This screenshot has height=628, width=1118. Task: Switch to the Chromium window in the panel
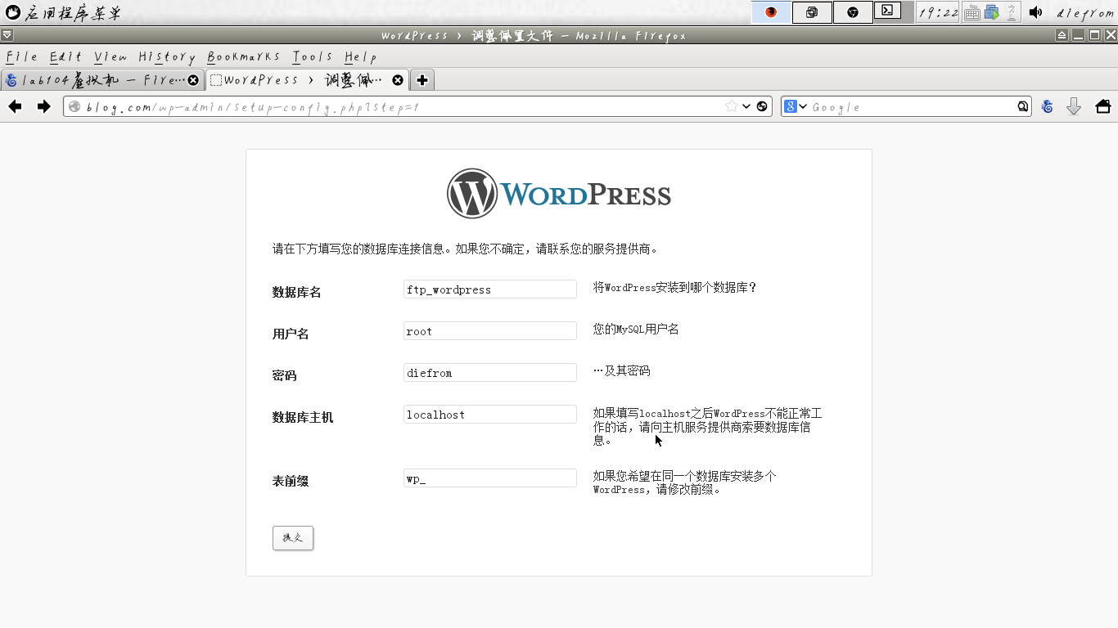click(x=853, y=12)
